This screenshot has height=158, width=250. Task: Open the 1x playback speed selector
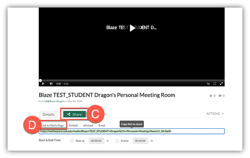[208, 84]
